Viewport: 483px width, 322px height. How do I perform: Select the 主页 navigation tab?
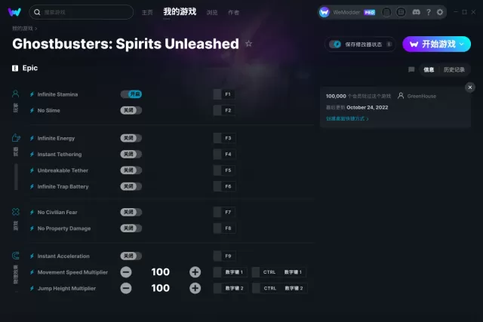147,13
